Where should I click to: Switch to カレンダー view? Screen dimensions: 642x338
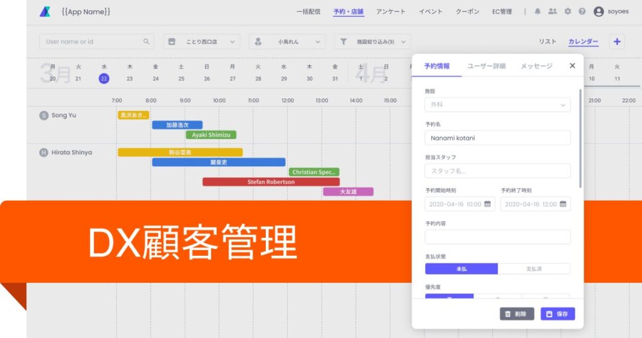[584, 41]
